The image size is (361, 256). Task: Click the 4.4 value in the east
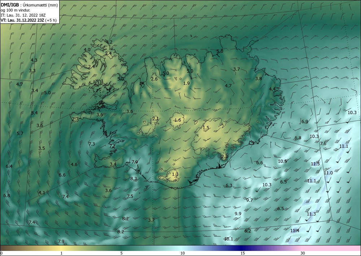coord(272,89)
